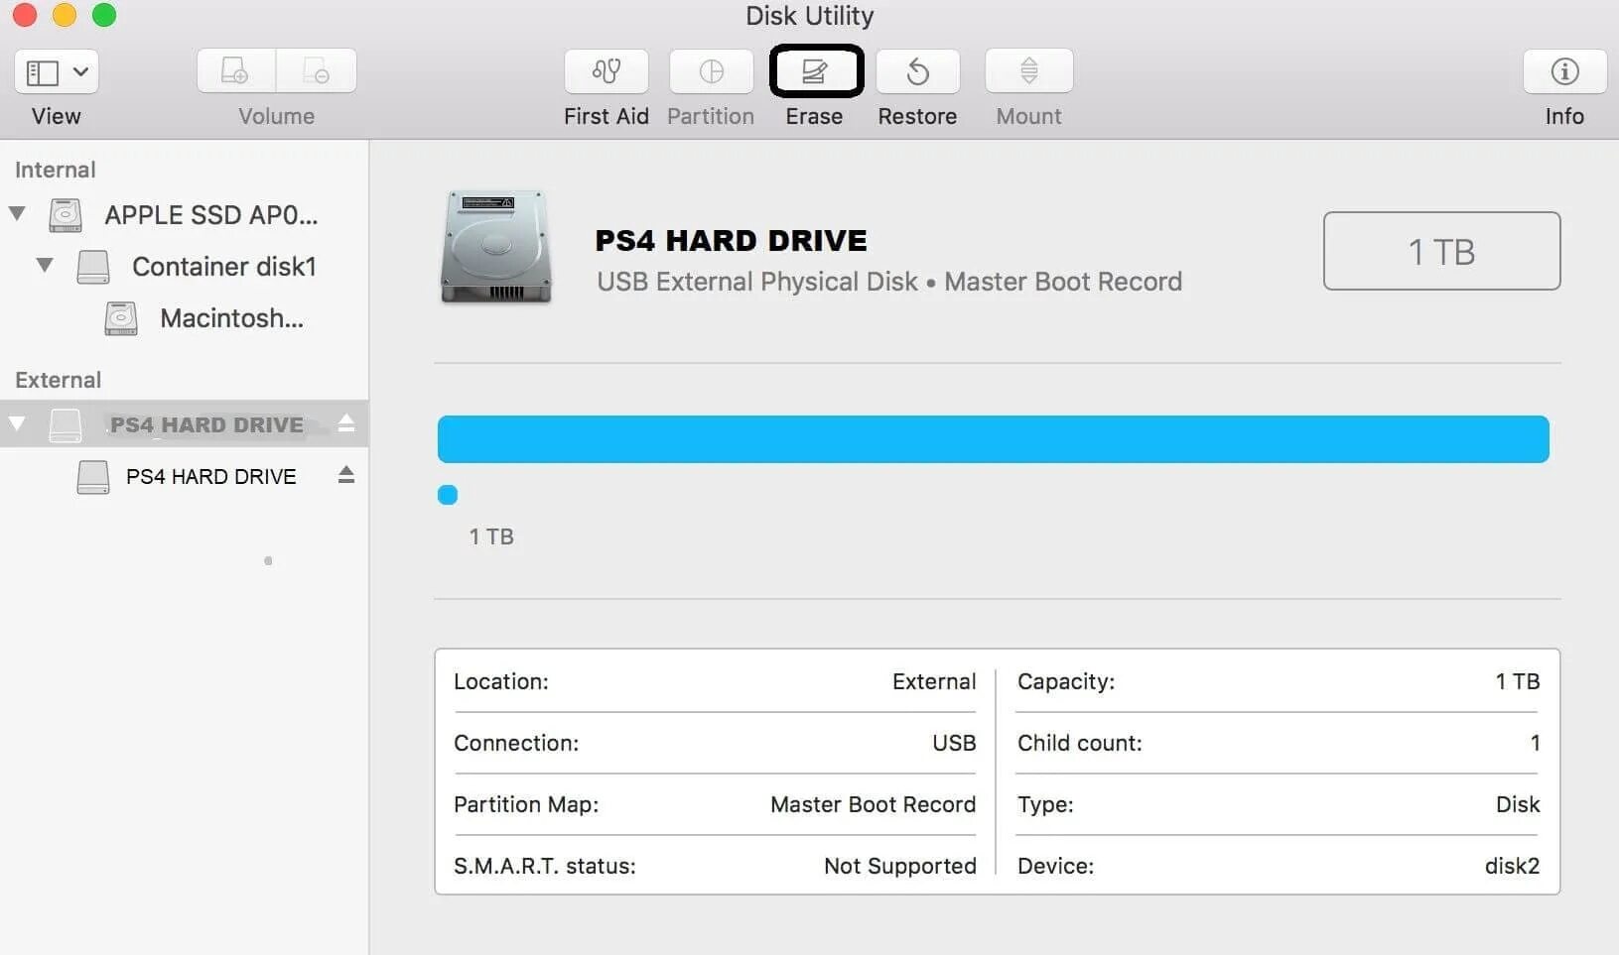Open the View sidebar dropdown

click(56, 71)
